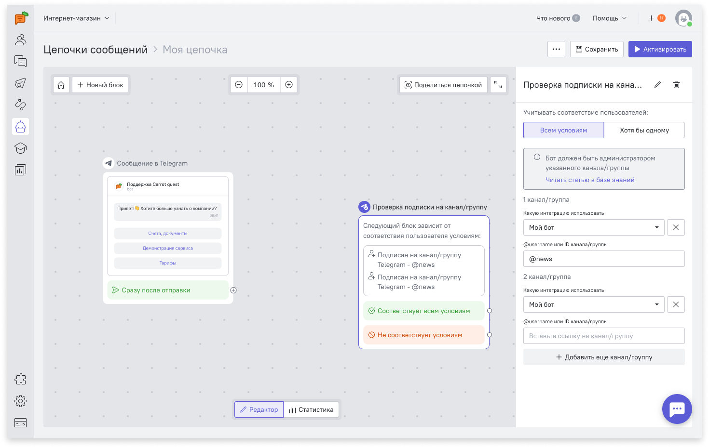Click the 'Активировать' button

pos(660,49)
